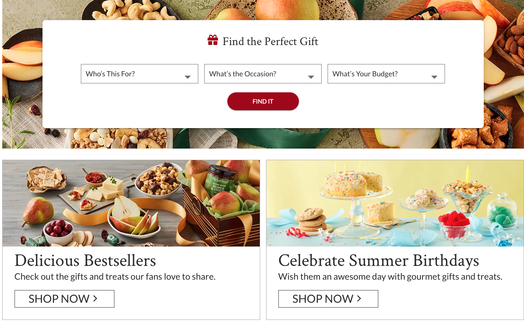Click SHOP NOW under Celebrate Summer Birthdays
The image size is (524, 321).
tap(328, 299)
